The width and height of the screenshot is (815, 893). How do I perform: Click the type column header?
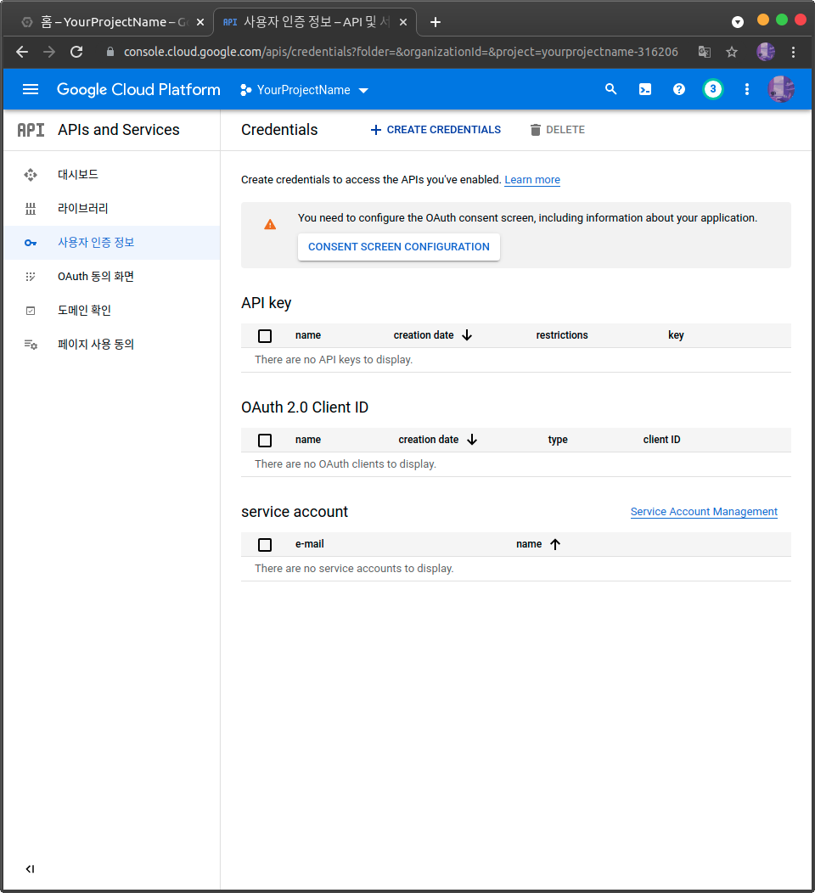coord(558,440)
